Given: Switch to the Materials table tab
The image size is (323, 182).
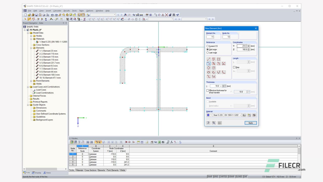Looking at the screenshot, I should point(79,170).
